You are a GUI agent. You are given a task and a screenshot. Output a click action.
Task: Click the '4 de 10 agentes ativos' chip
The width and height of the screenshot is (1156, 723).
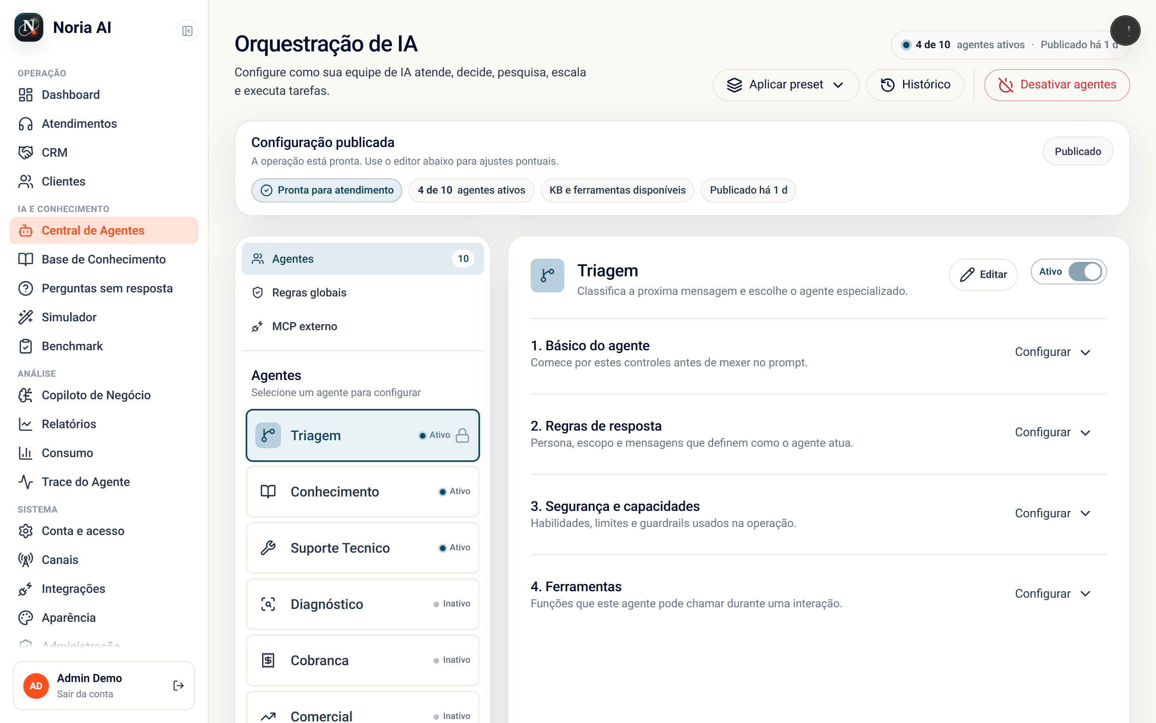point(472,190)
